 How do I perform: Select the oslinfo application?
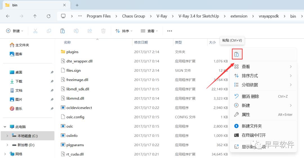(x=72, y=136)
